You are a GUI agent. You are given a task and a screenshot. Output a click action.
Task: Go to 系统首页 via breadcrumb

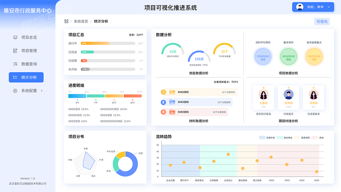81,21
